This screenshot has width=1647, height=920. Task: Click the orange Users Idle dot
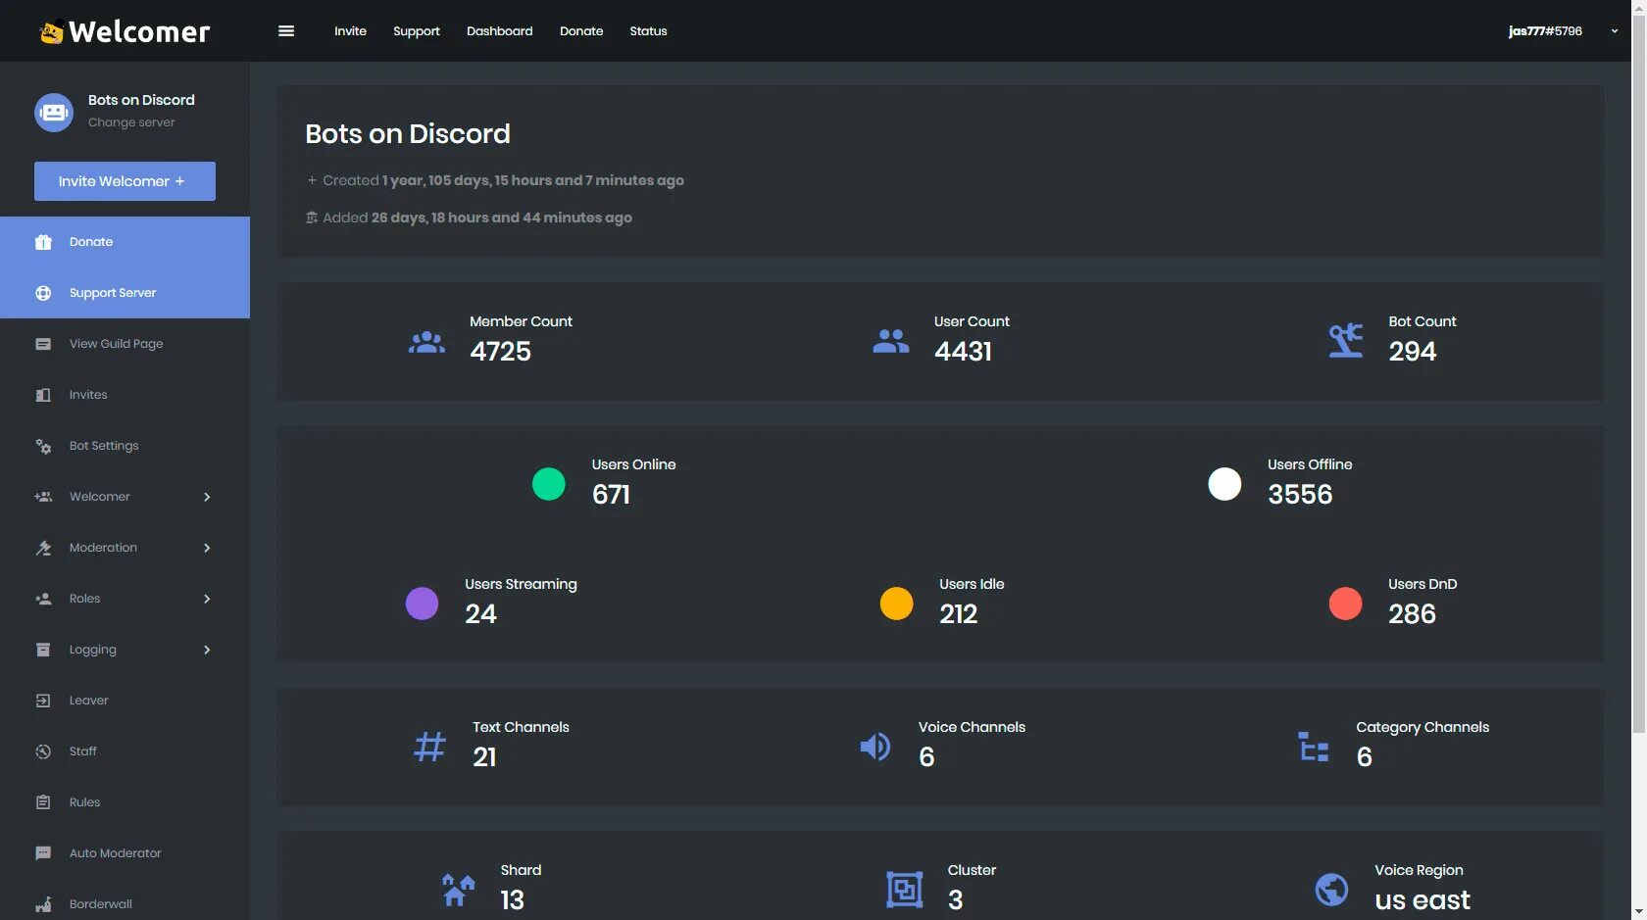pyautogui.click(x=897, y=604)
